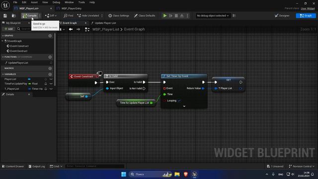The height and width of the screenshot is (179, 318).
Task: Click the Eject icon in play controls
Action: pyautogui.click(x=182, y=15)
